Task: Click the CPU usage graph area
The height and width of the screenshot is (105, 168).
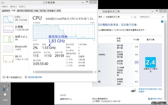Action: coord(64,31)
